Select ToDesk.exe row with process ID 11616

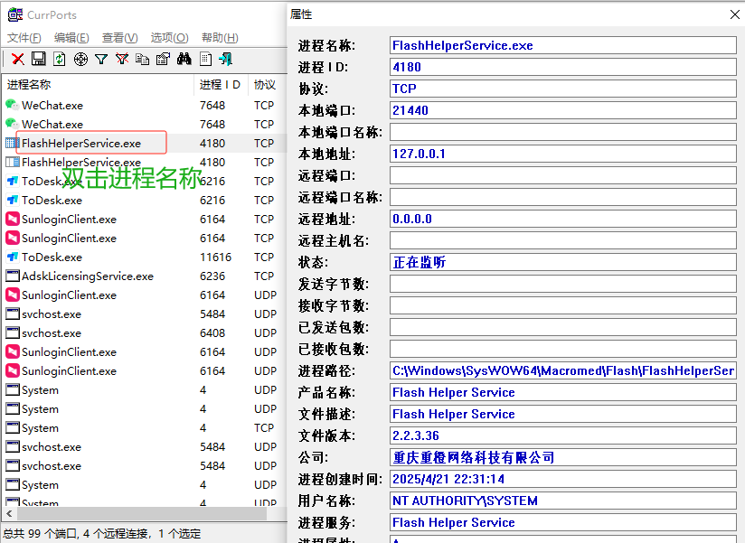point(145,257)
